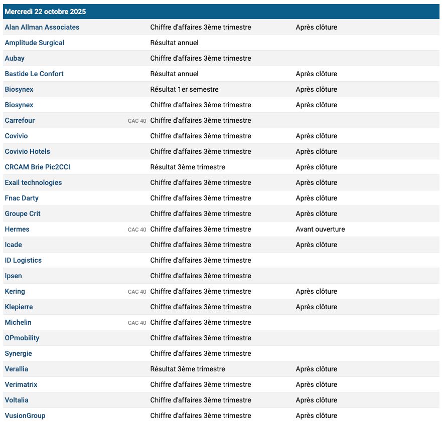442x422 pixels.
Task: Open Biosynex link in Résultat 1er semestre row
Action: (19, 89)
